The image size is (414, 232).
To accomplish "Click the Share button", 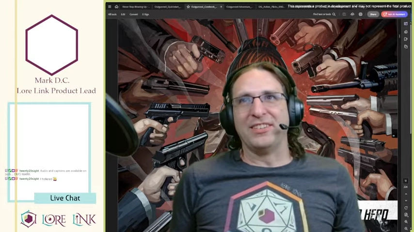I will coord(373,14).
